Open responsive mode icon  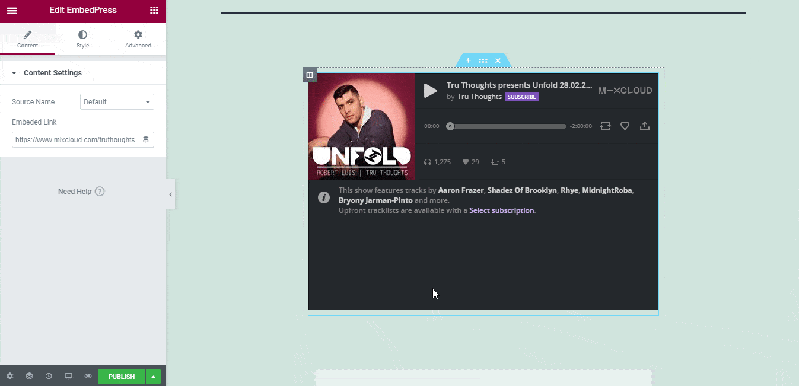click(68, 377)
